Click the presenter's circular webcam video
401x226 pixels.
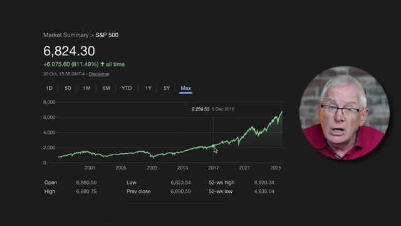pos(345,113)
